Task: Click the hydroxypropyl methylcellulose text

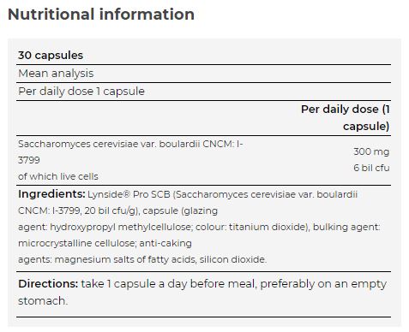Action: (121, 228)
